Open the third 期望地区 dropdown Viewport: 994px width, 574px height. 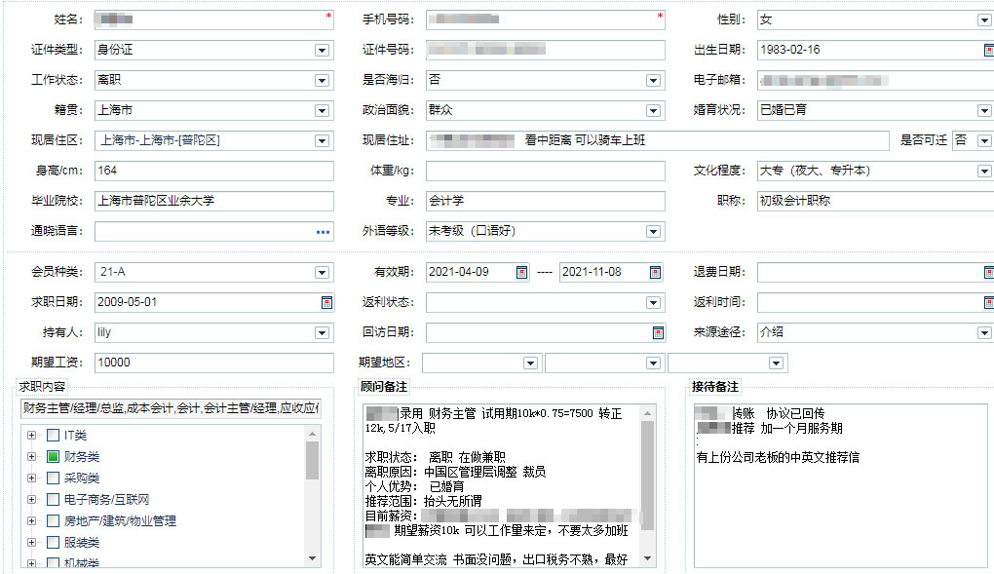(x=776, y=363)
